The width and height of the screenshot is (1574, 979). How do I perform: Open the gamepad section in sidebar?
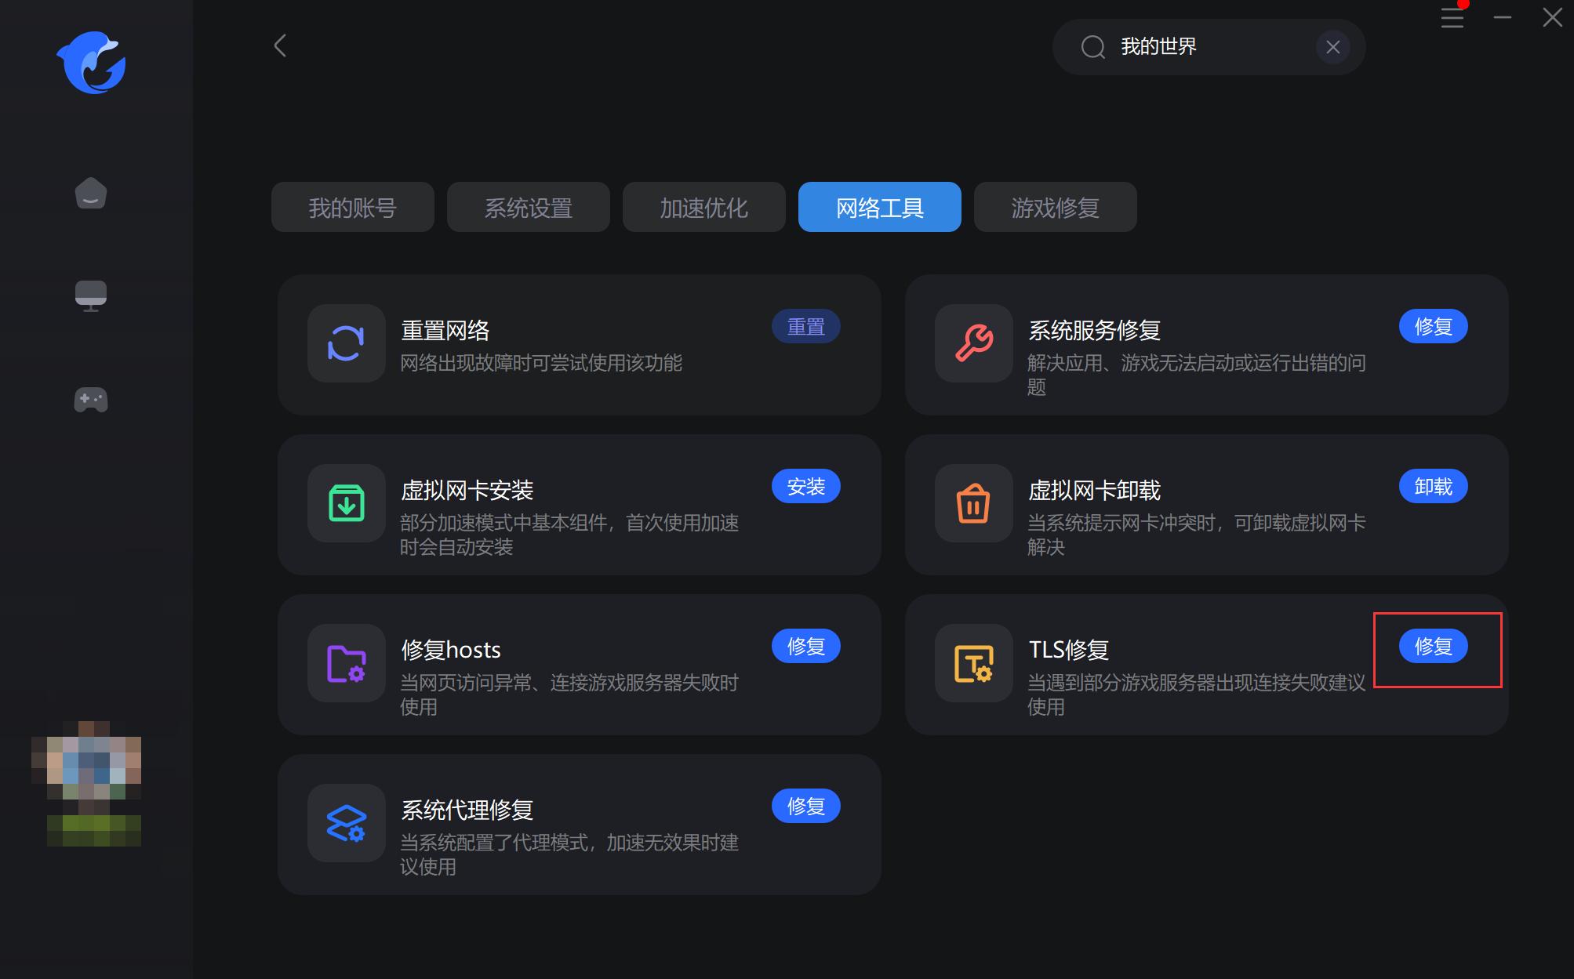click(90, 400)
